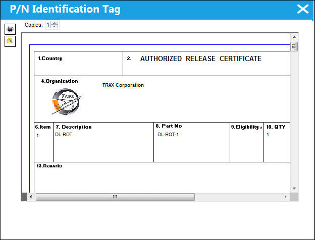Click the '9.Eligibility' column header
This screenshot has width=315, height=240.
(x=245, y=127)
